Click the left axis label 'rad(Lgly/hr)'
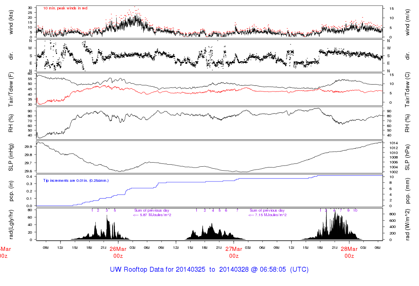 (11, 224)
